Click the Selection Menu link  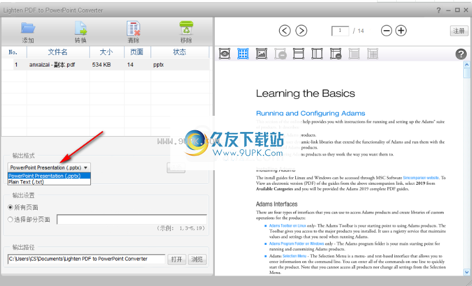[294, 256]
